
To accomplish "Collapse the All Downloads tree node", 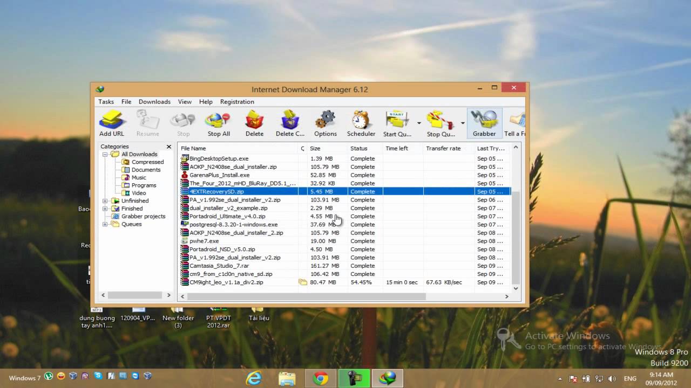I will click(x=105, y=154).
